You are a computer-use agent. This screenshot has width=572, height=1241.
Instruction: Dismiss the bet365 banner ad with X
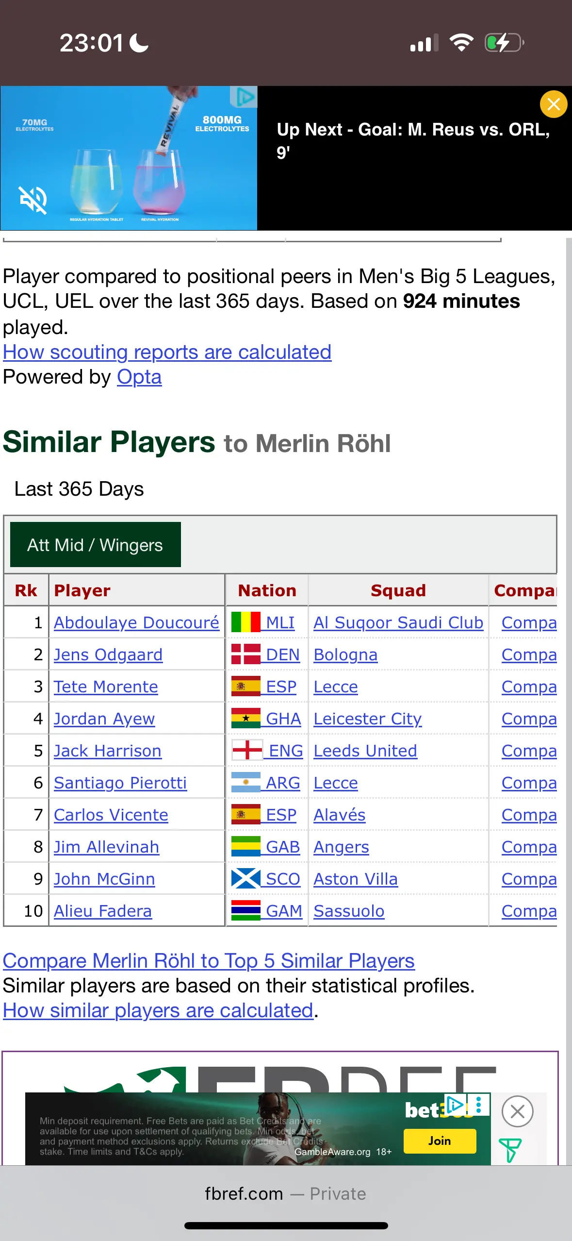pos(517,1111)
